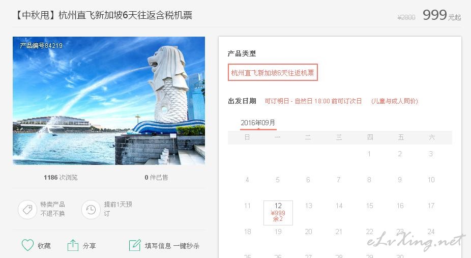Click 填写信息 一键秒杀 link
The height and width of the screenshot is (258, 471).
tap(172, 246)
